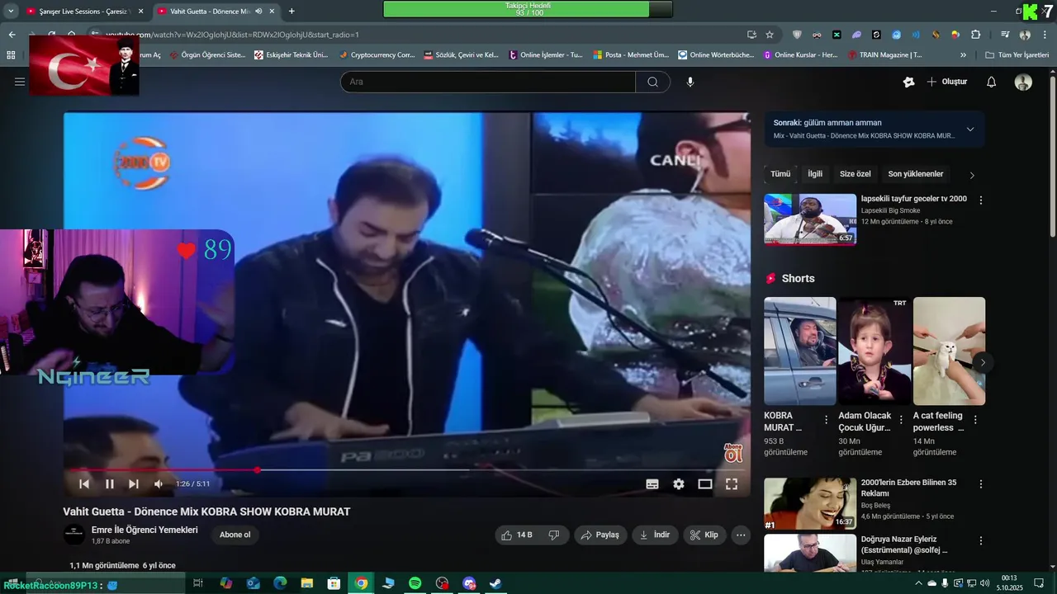1057x594 pixels.
Task: Select the İlgili filter chip
Action: point(815,174)
